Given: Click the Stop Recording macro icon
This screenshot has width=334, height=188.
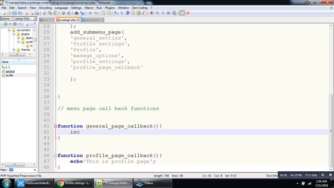Looking at the screenshot, I should coord(157,13).
